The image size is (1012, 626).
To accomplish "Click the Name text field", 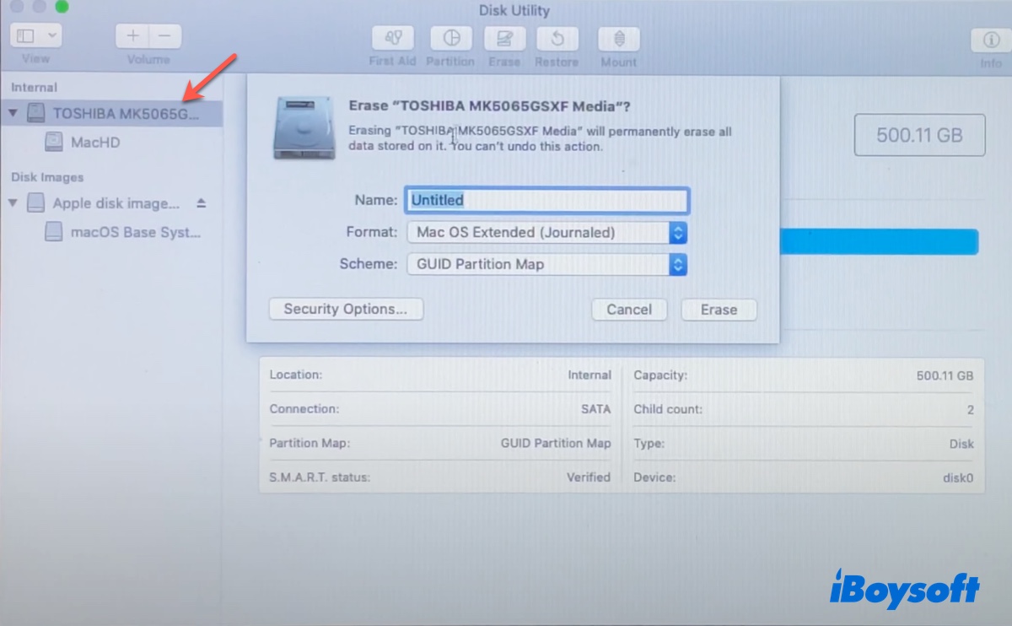I will (546, 200).
